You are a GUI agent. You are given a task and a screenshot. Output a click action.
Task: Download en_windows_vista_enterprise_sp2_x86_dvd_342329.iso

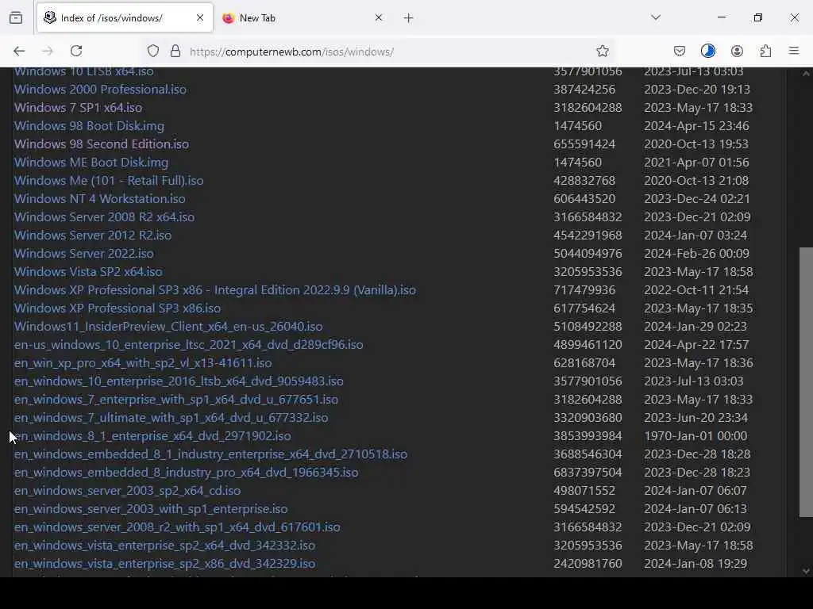[x=164, y=564]
